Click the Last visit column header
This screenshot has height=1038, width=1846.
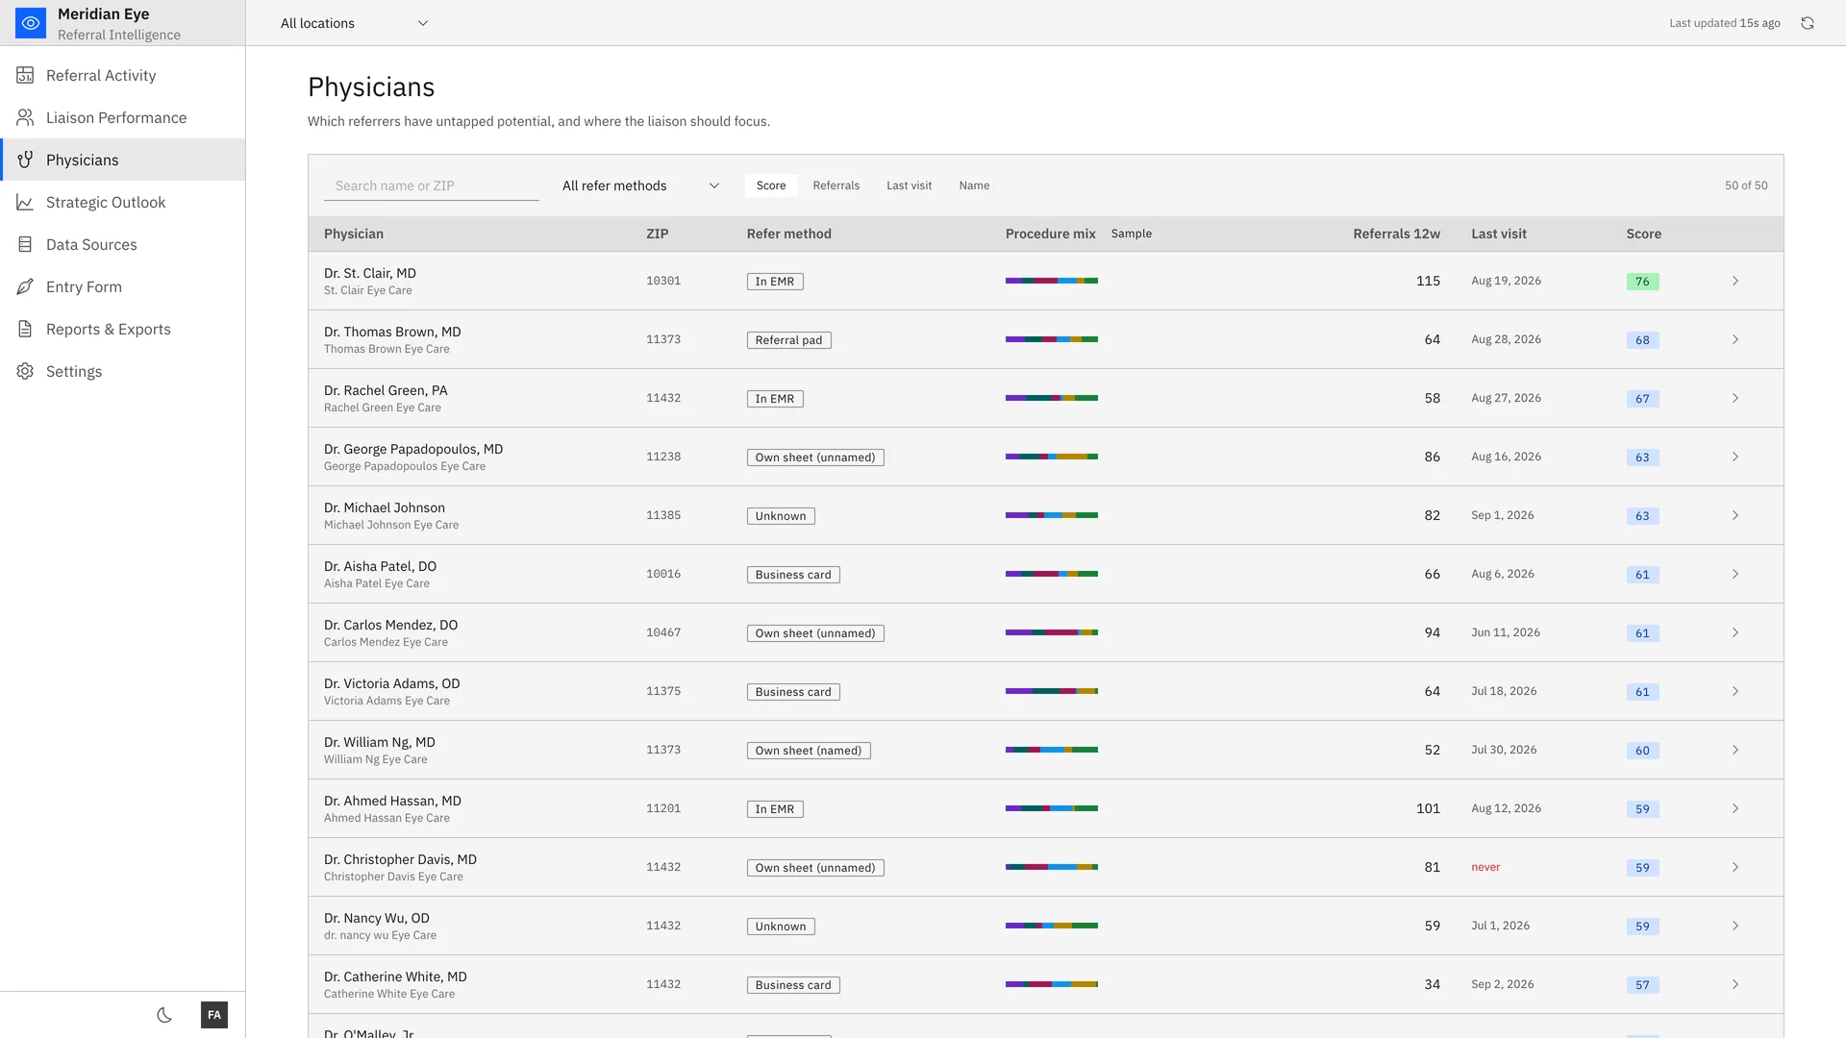[x=1499, y=234]
